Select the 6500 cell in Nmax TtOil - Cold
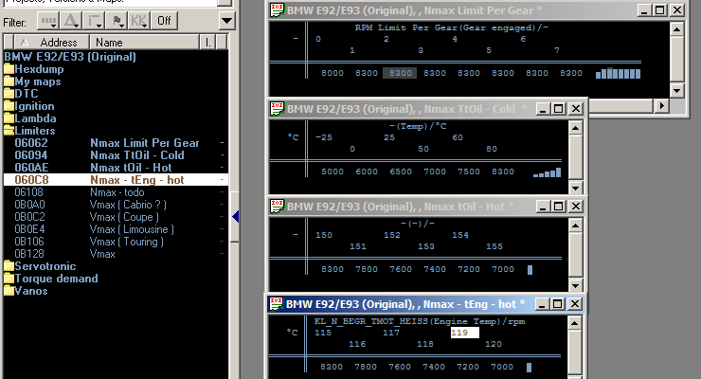This screenshot has height=379, width=701. point(401,171)
